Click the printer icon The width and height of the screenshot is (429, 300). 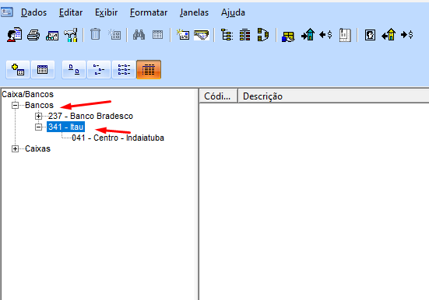click(33, 35)
